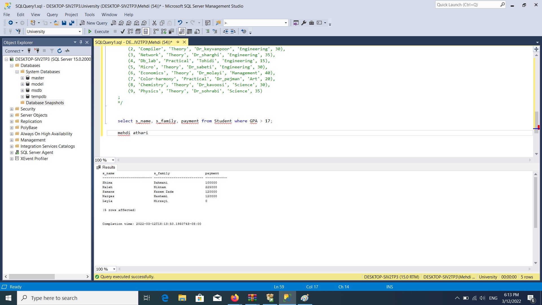Click the Change Connection icon
Screen dimensions: 542x305
[18, 31]
